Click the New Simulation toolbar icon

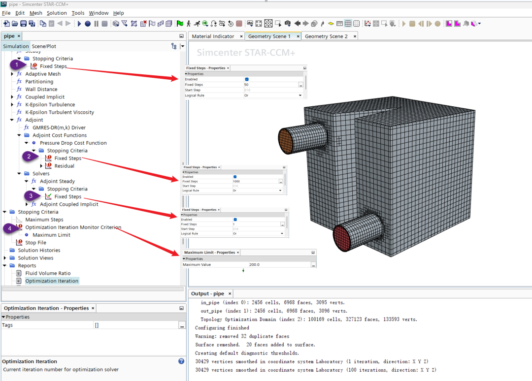[6, 24]
